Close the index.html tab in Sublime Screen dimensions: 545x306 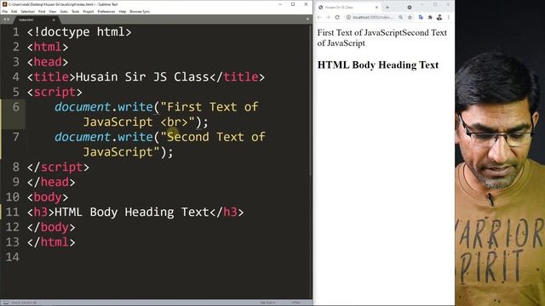(54, 20)
